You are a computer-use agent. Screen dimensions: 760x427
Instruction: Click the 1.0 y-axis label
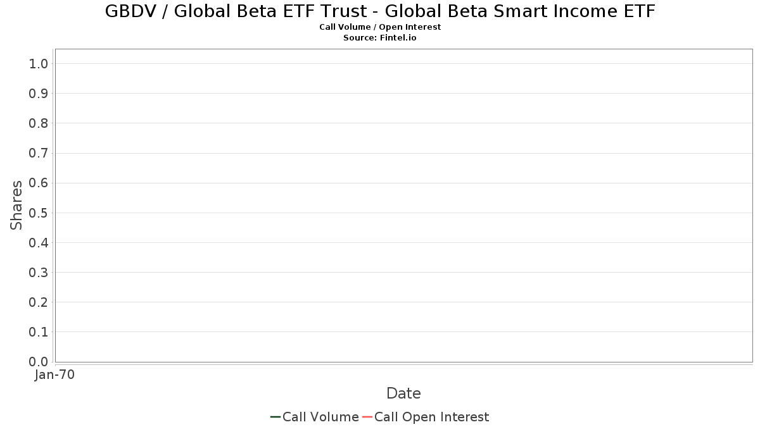tap(39, 64)
